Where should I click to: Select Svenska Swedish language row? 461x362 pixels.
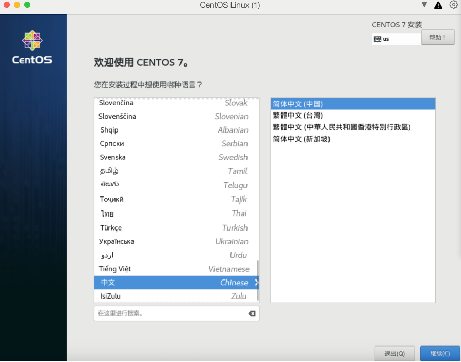(176, 157)
